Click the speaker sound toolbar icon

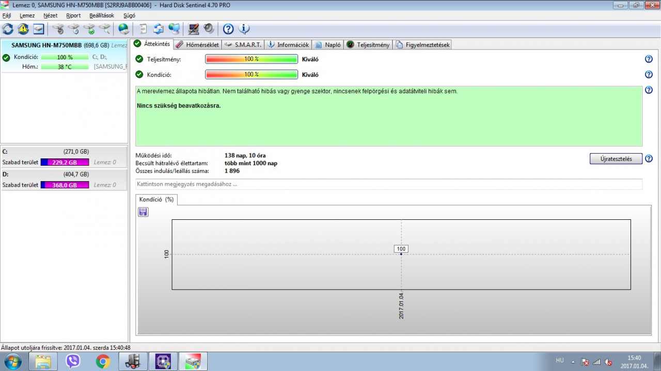(209, 29)
